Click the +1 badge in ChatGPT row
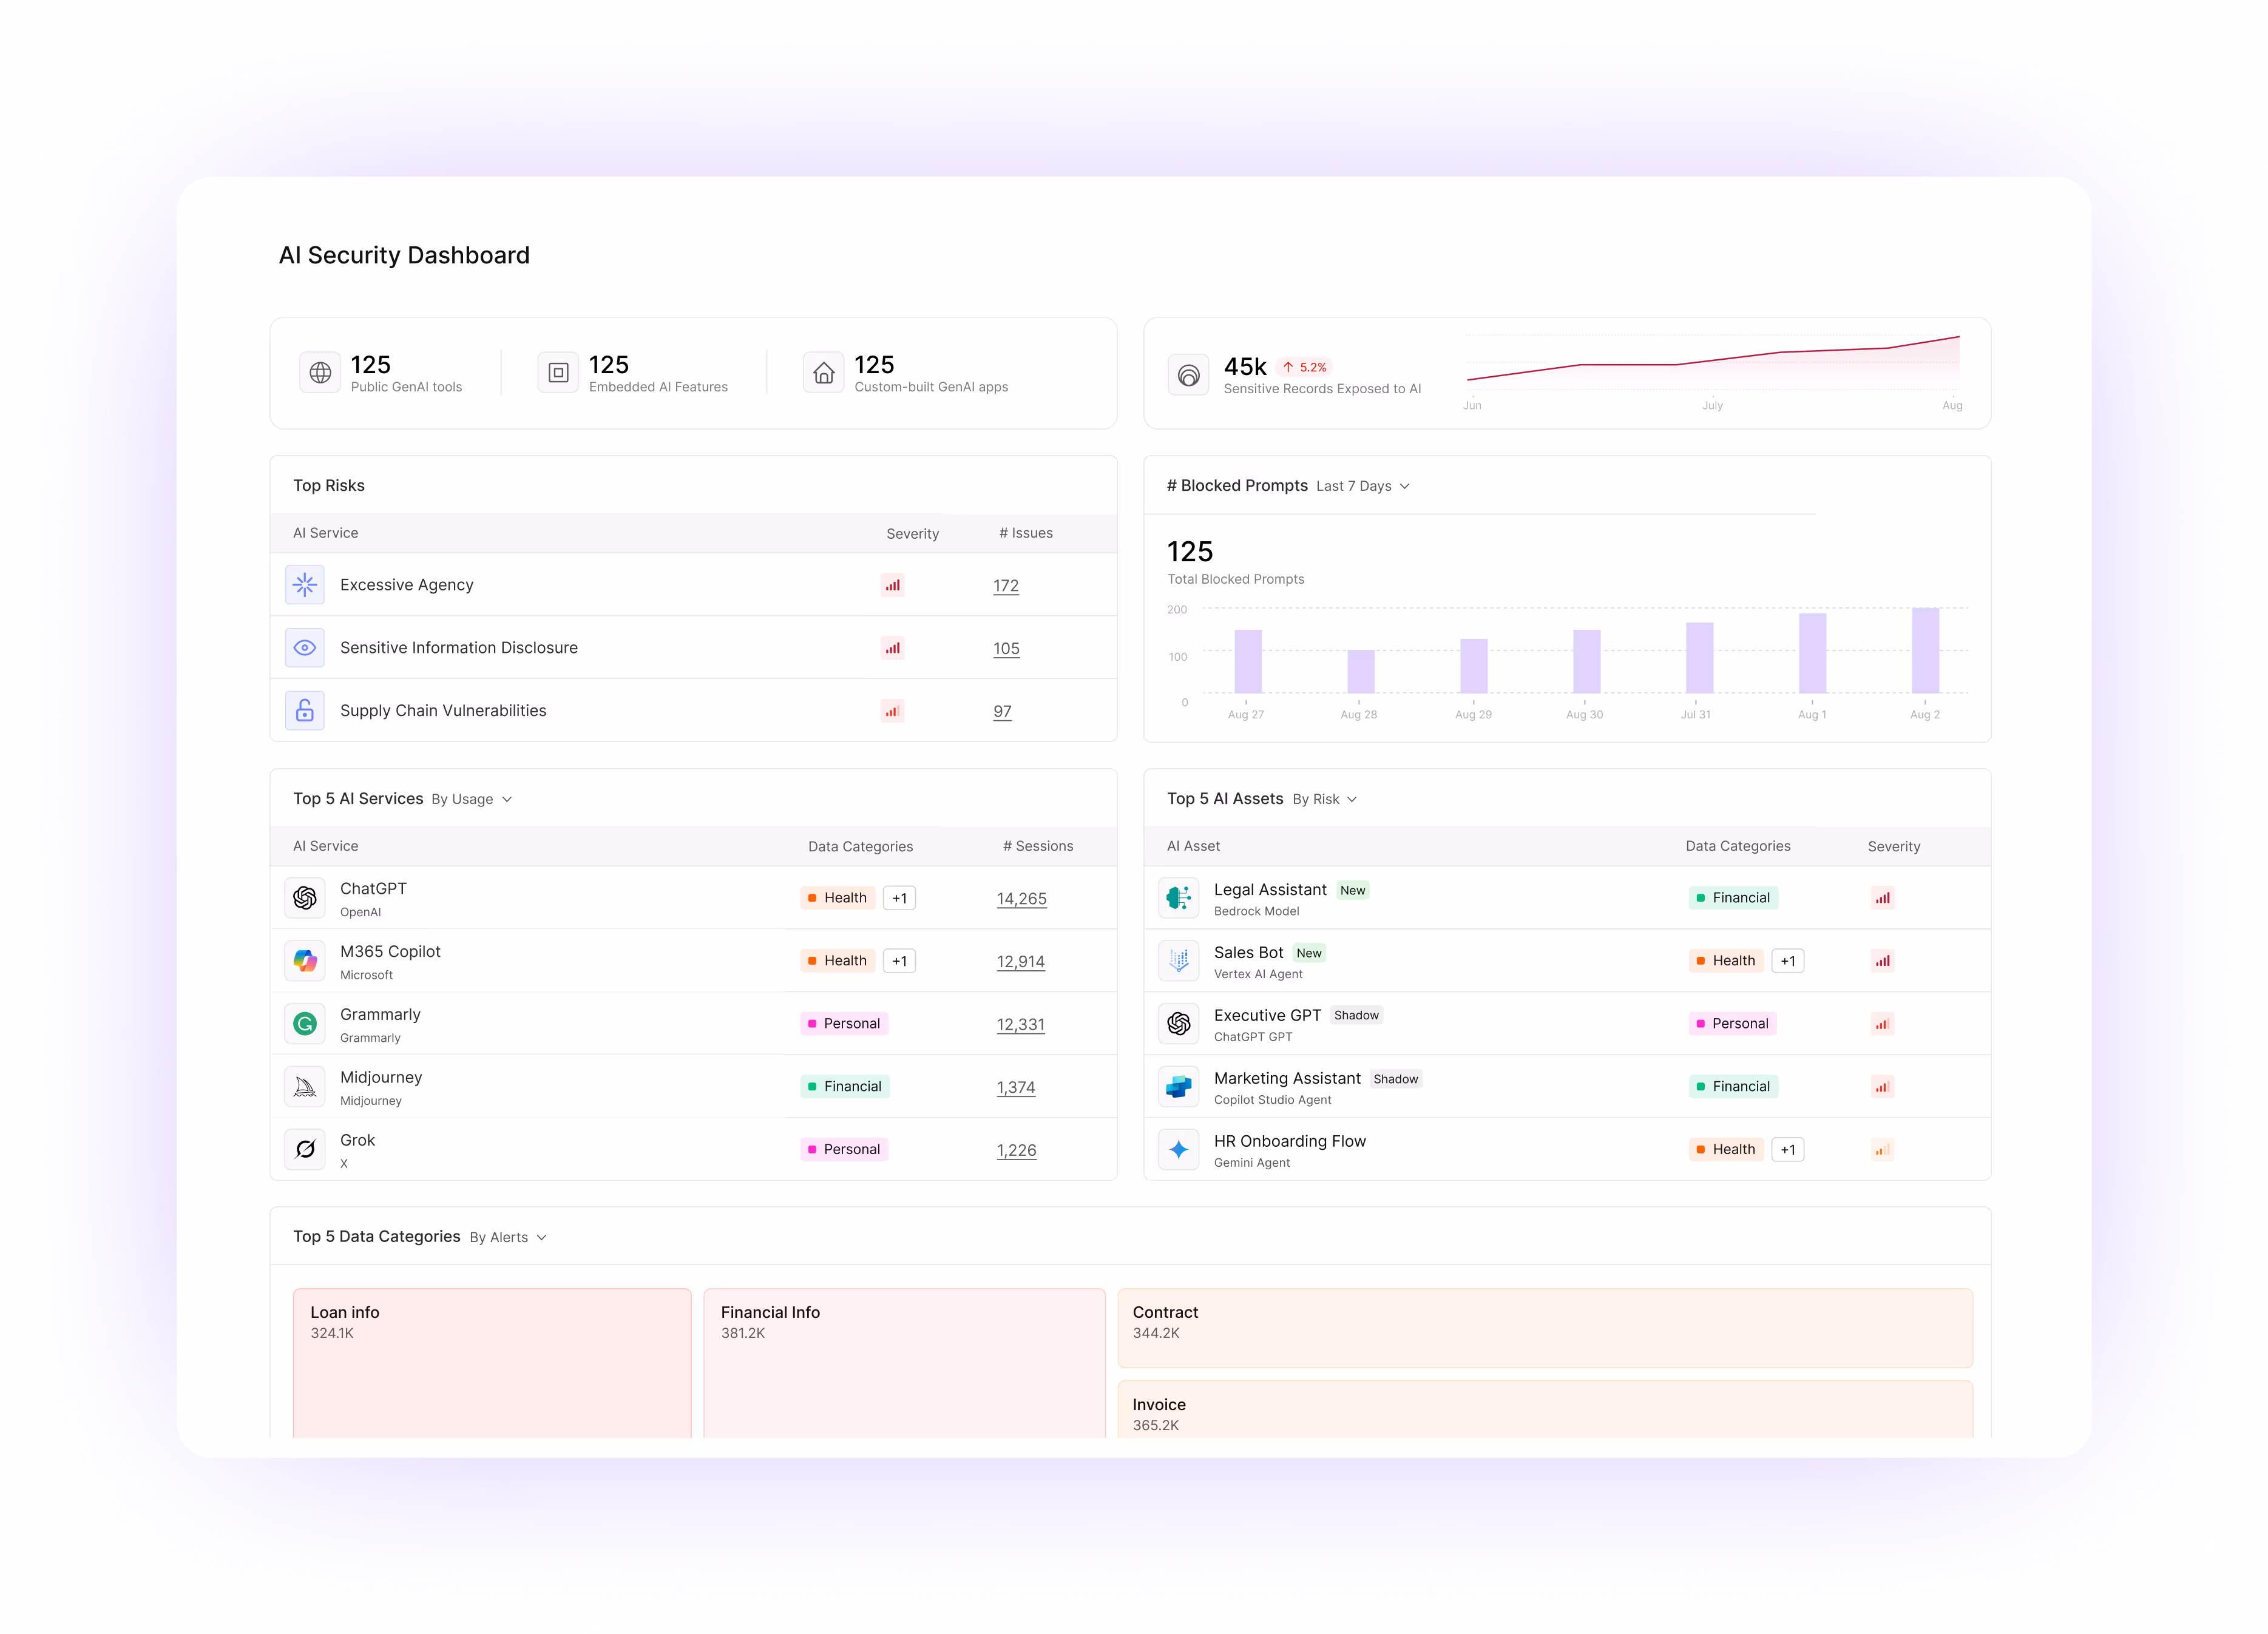Screen dimensions: 2268x1634 click(899, 898)
